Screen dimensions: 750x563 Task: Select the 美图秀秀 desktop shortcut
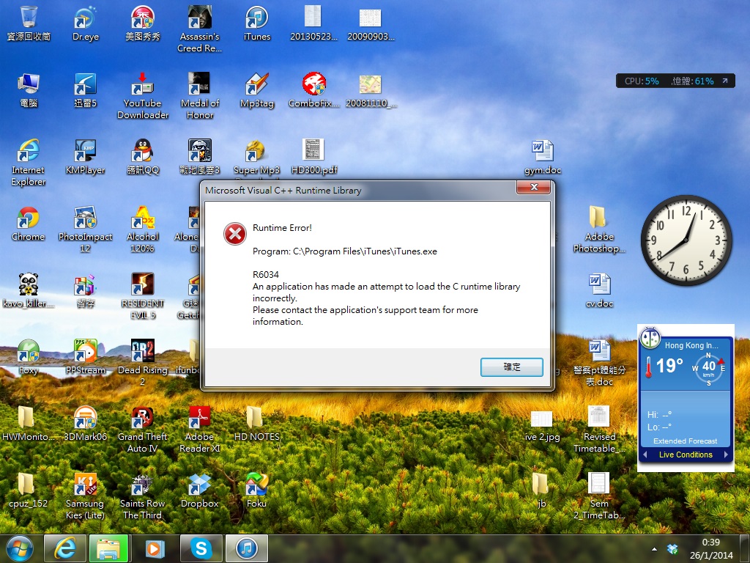pyautogui.click(x=143, y=23)
